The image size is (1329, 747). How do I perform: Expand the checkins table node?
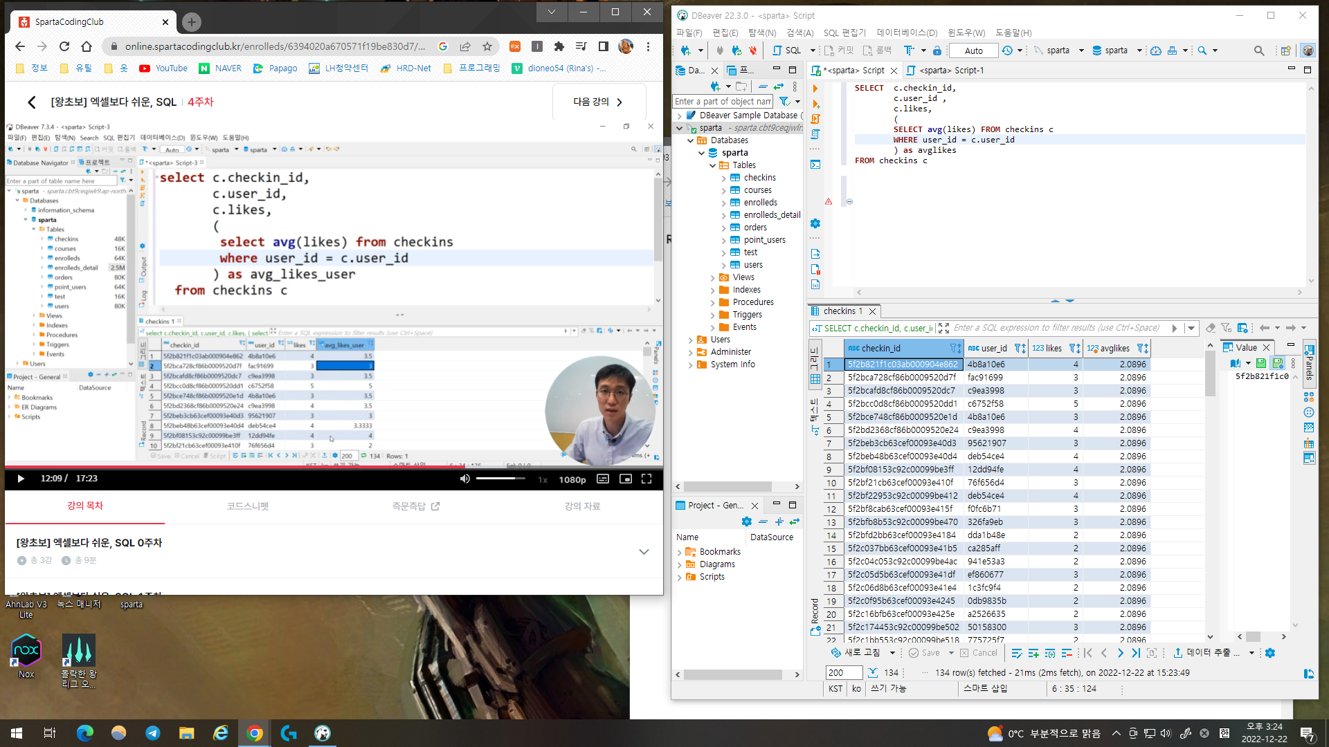click(x=723, y=178)
